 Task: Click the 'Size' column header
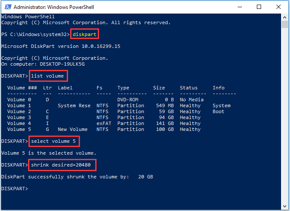[159, 88]
